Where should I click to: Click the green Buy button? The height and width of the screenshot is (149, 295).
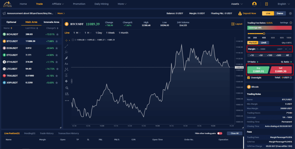(x=258, y=70)
